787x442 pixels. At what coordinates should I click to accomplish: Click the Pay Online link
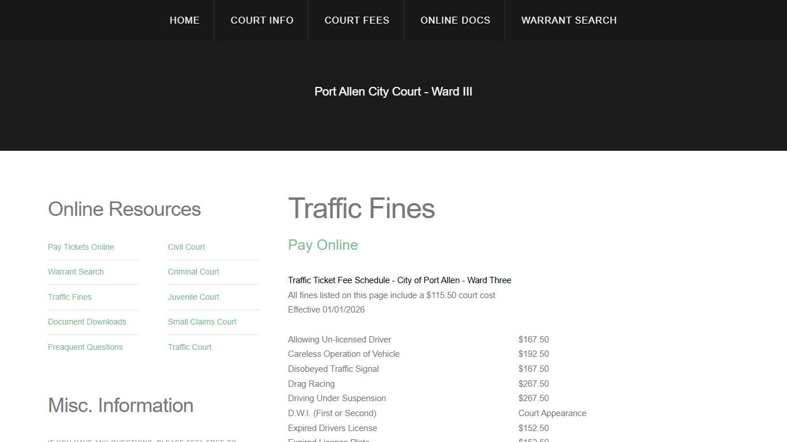[x=323, y=245]
